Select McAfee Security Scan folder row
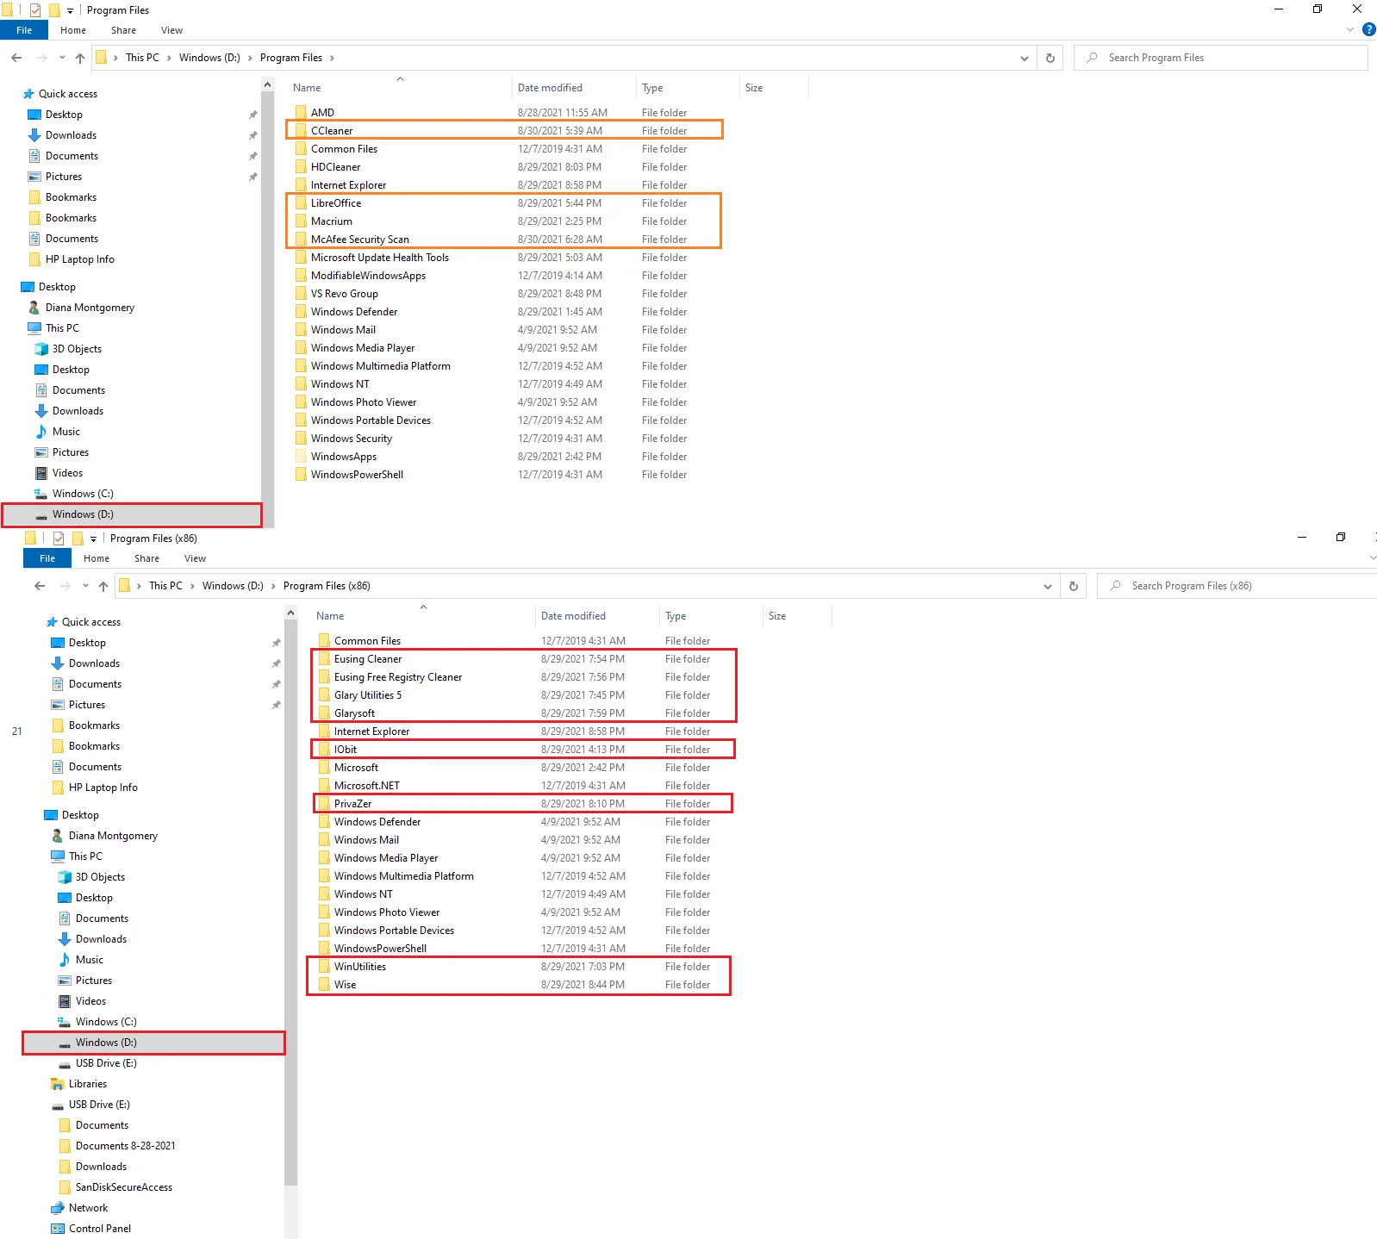 tap(504, 240)
